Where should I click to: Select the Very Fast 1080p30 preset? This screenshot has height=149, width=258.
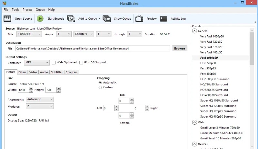212,36
